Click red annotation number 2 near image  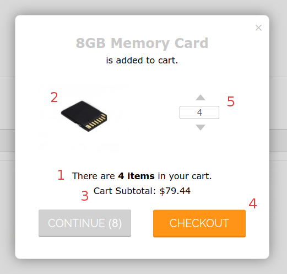tap(54, 97)
